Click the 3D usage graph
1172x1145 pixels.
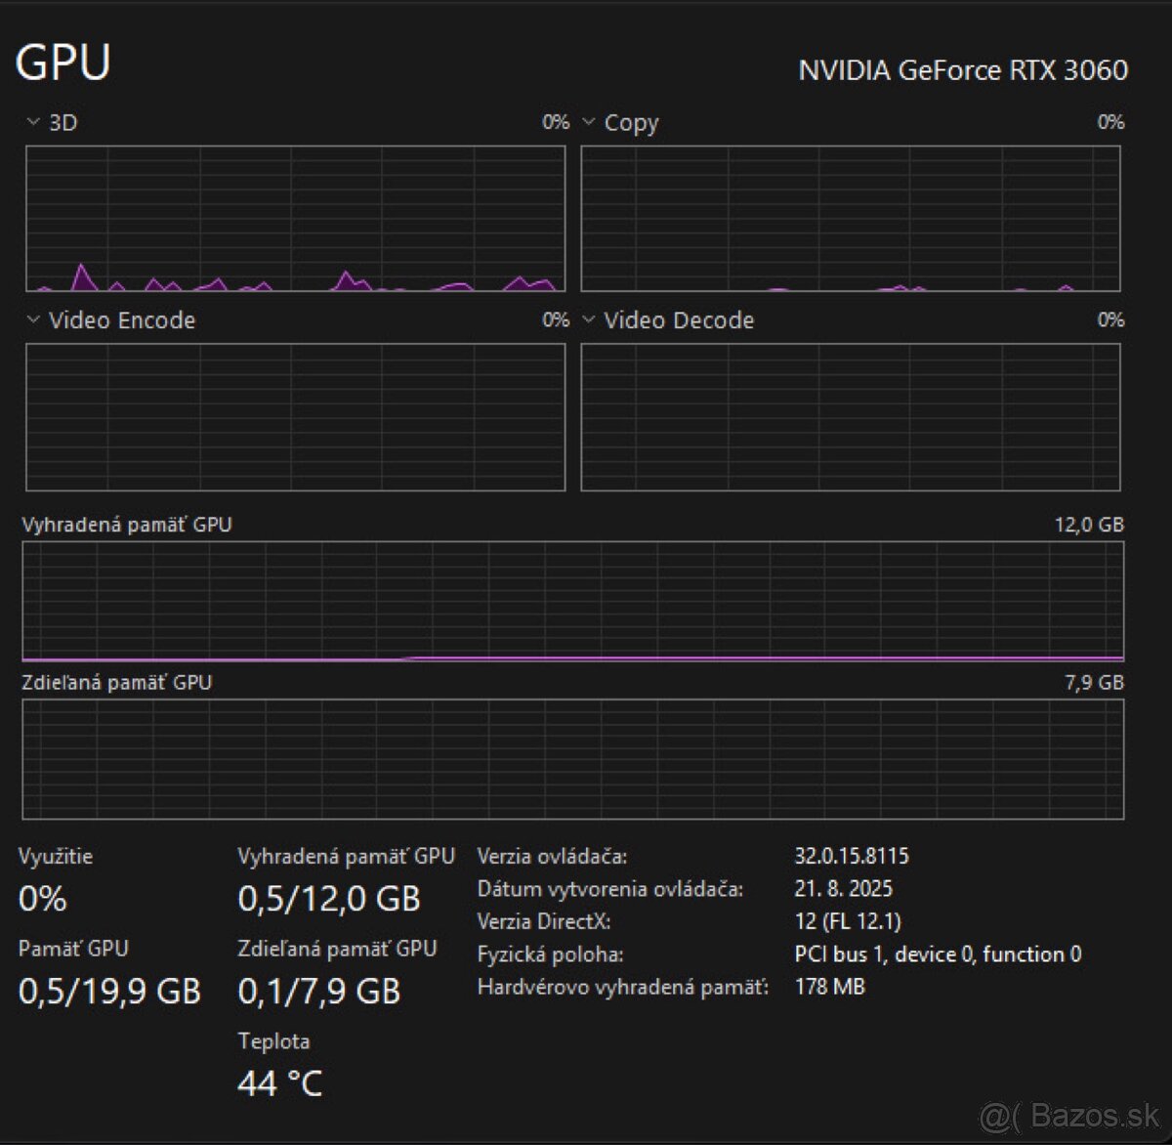click(295, 219)
